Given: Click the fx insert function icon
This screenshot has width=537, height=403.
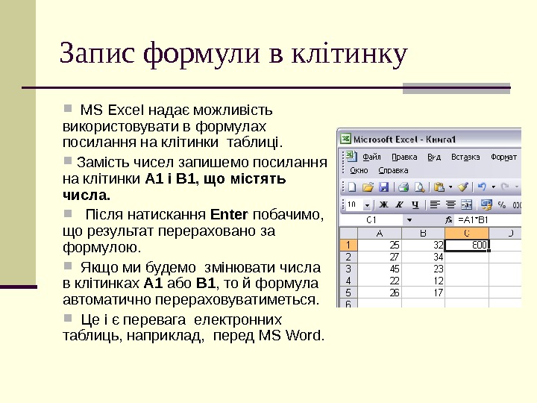Looking at the screenshot, I should 449,220.
